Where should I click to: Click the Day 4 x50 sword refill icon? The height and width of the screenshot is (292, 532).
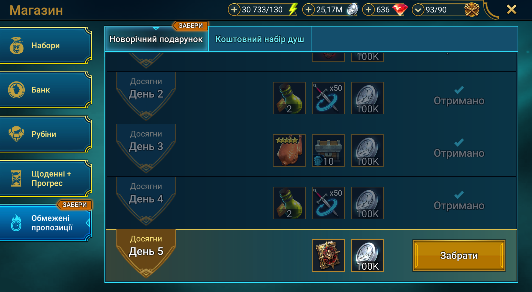click(328, 203)
